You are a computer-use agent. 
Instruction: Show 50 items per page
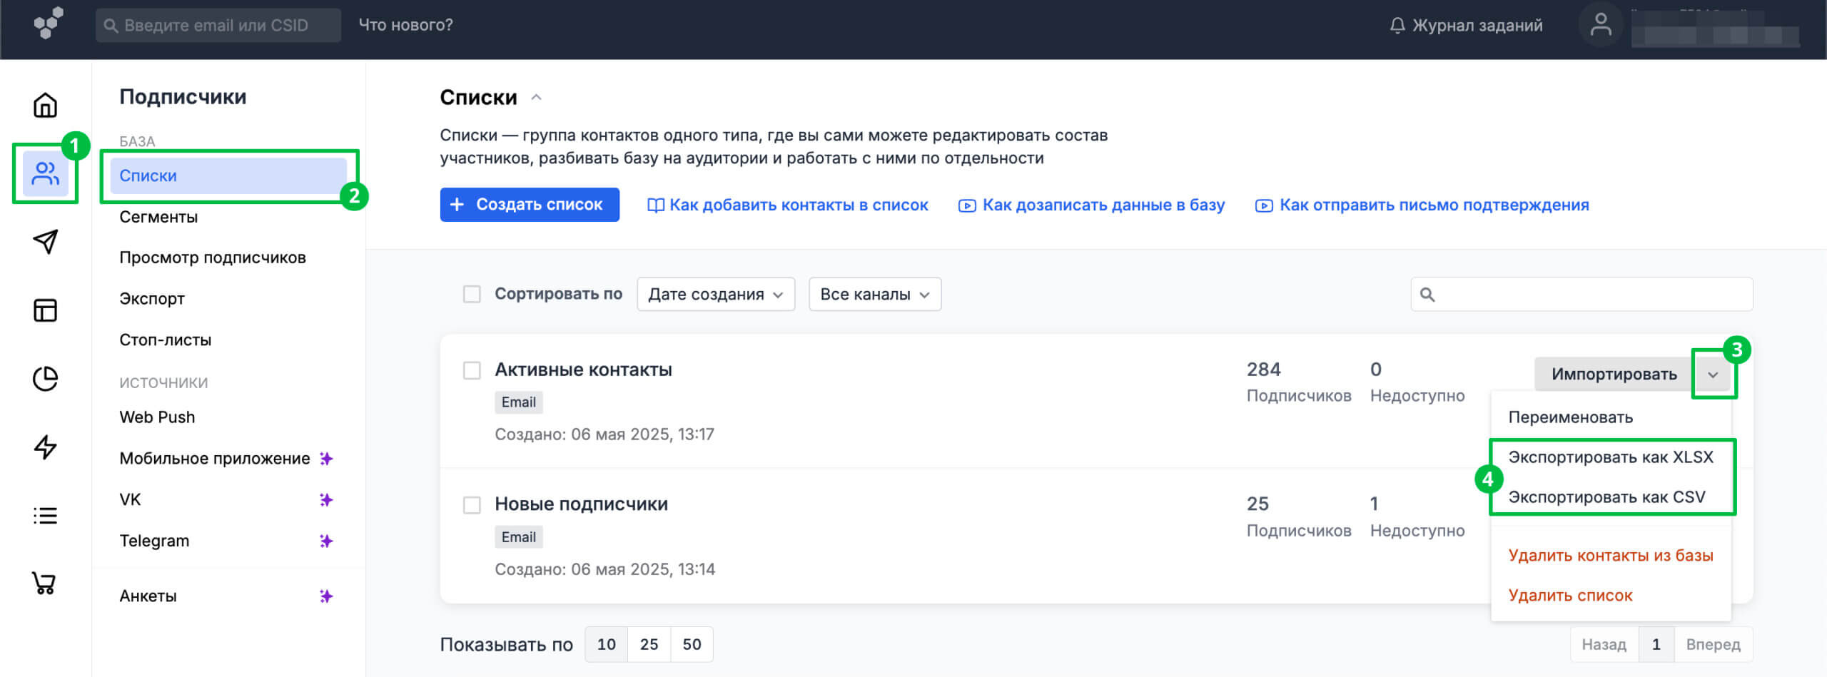coord(692,645)
